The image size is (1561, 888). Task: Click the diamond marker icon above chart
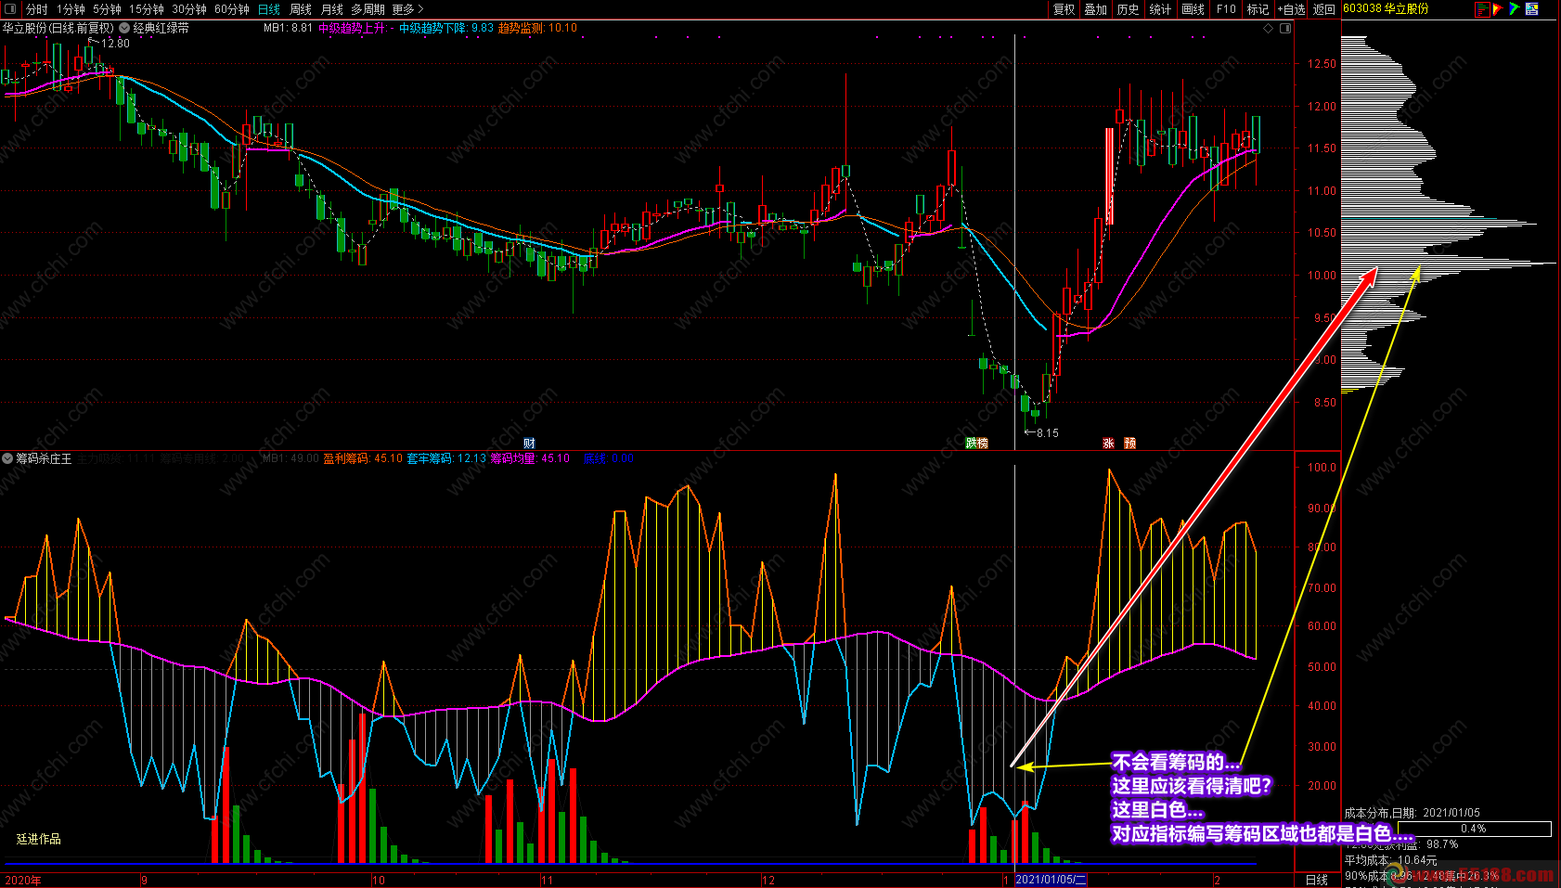point(1269,28)
